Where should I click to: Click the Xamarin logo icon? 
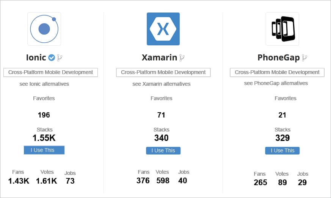[x=163, y=29]
